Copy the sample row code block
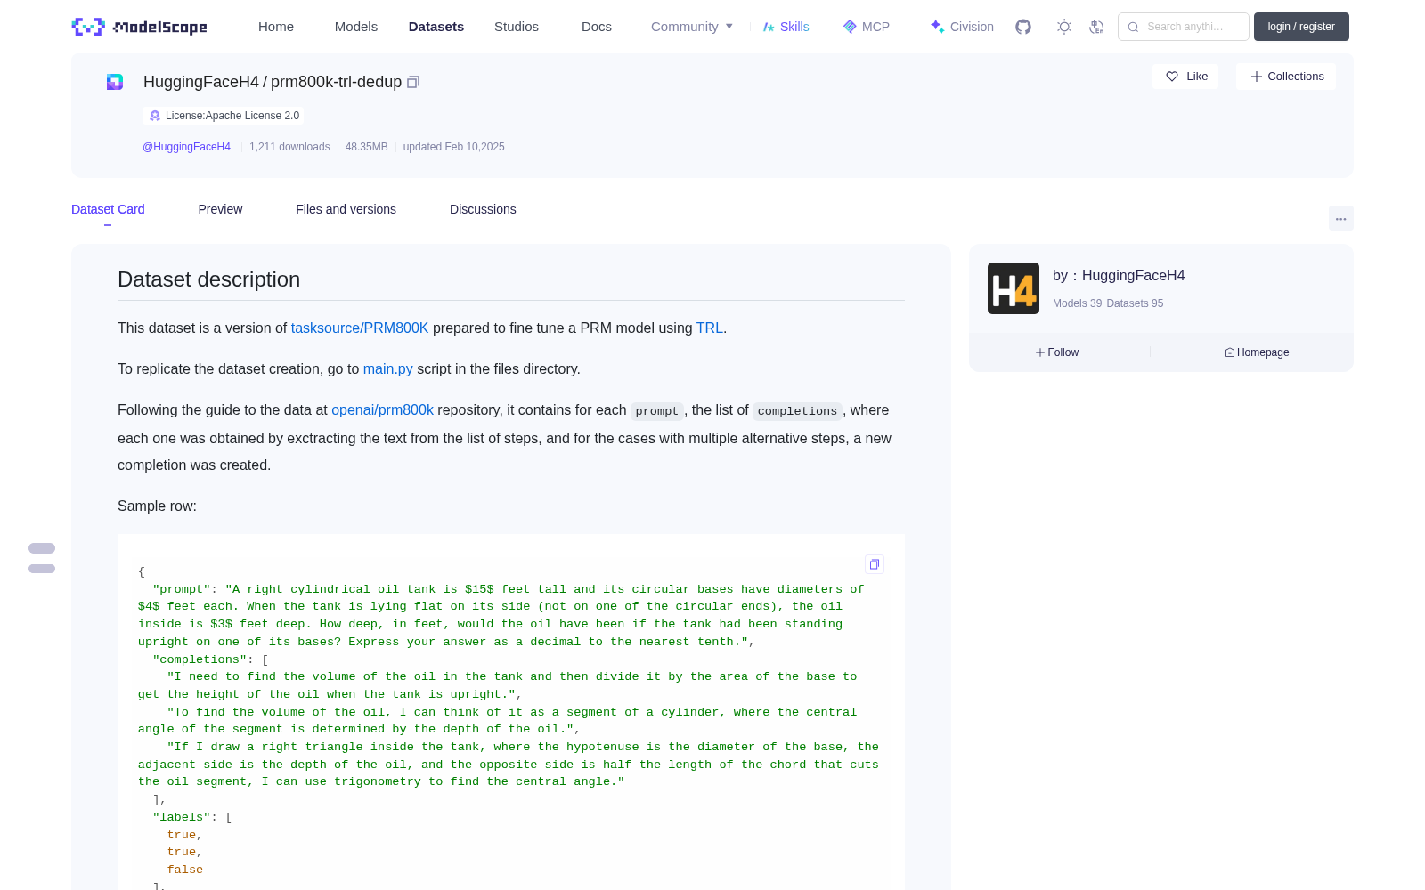1425x890 pixels. pyautogui.click(x=875, y=564)
